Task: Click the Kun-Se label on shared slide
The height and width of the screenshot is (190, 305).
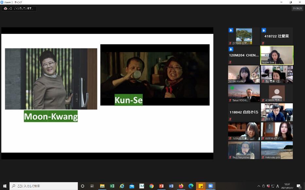Action: (128, 100)
